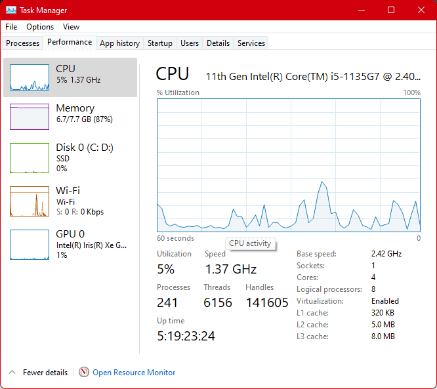This screenshot has width=437, height=389.
Task: Click the Disk 0 (C: D:) entry label
Action: pos(85,148)
